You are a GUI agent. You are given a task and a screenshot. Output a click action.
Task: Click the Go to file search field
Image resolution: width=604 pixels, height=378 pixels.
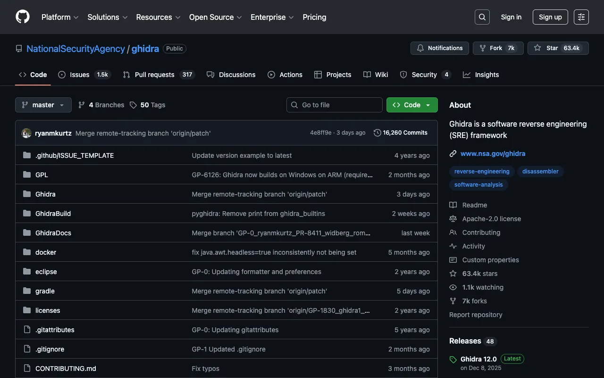point(334,104)
